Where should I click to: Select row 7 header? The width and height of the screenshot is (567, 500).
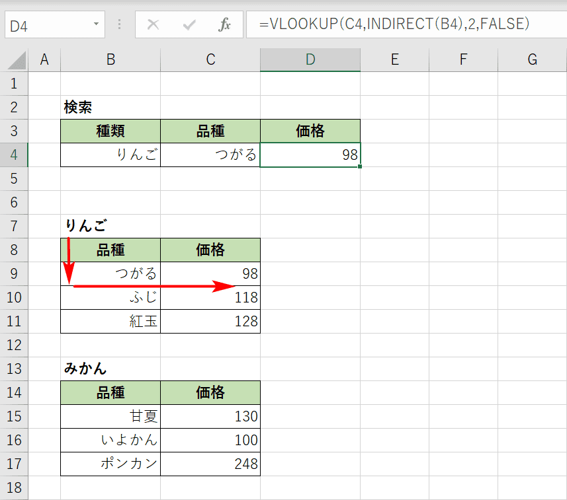14,227
